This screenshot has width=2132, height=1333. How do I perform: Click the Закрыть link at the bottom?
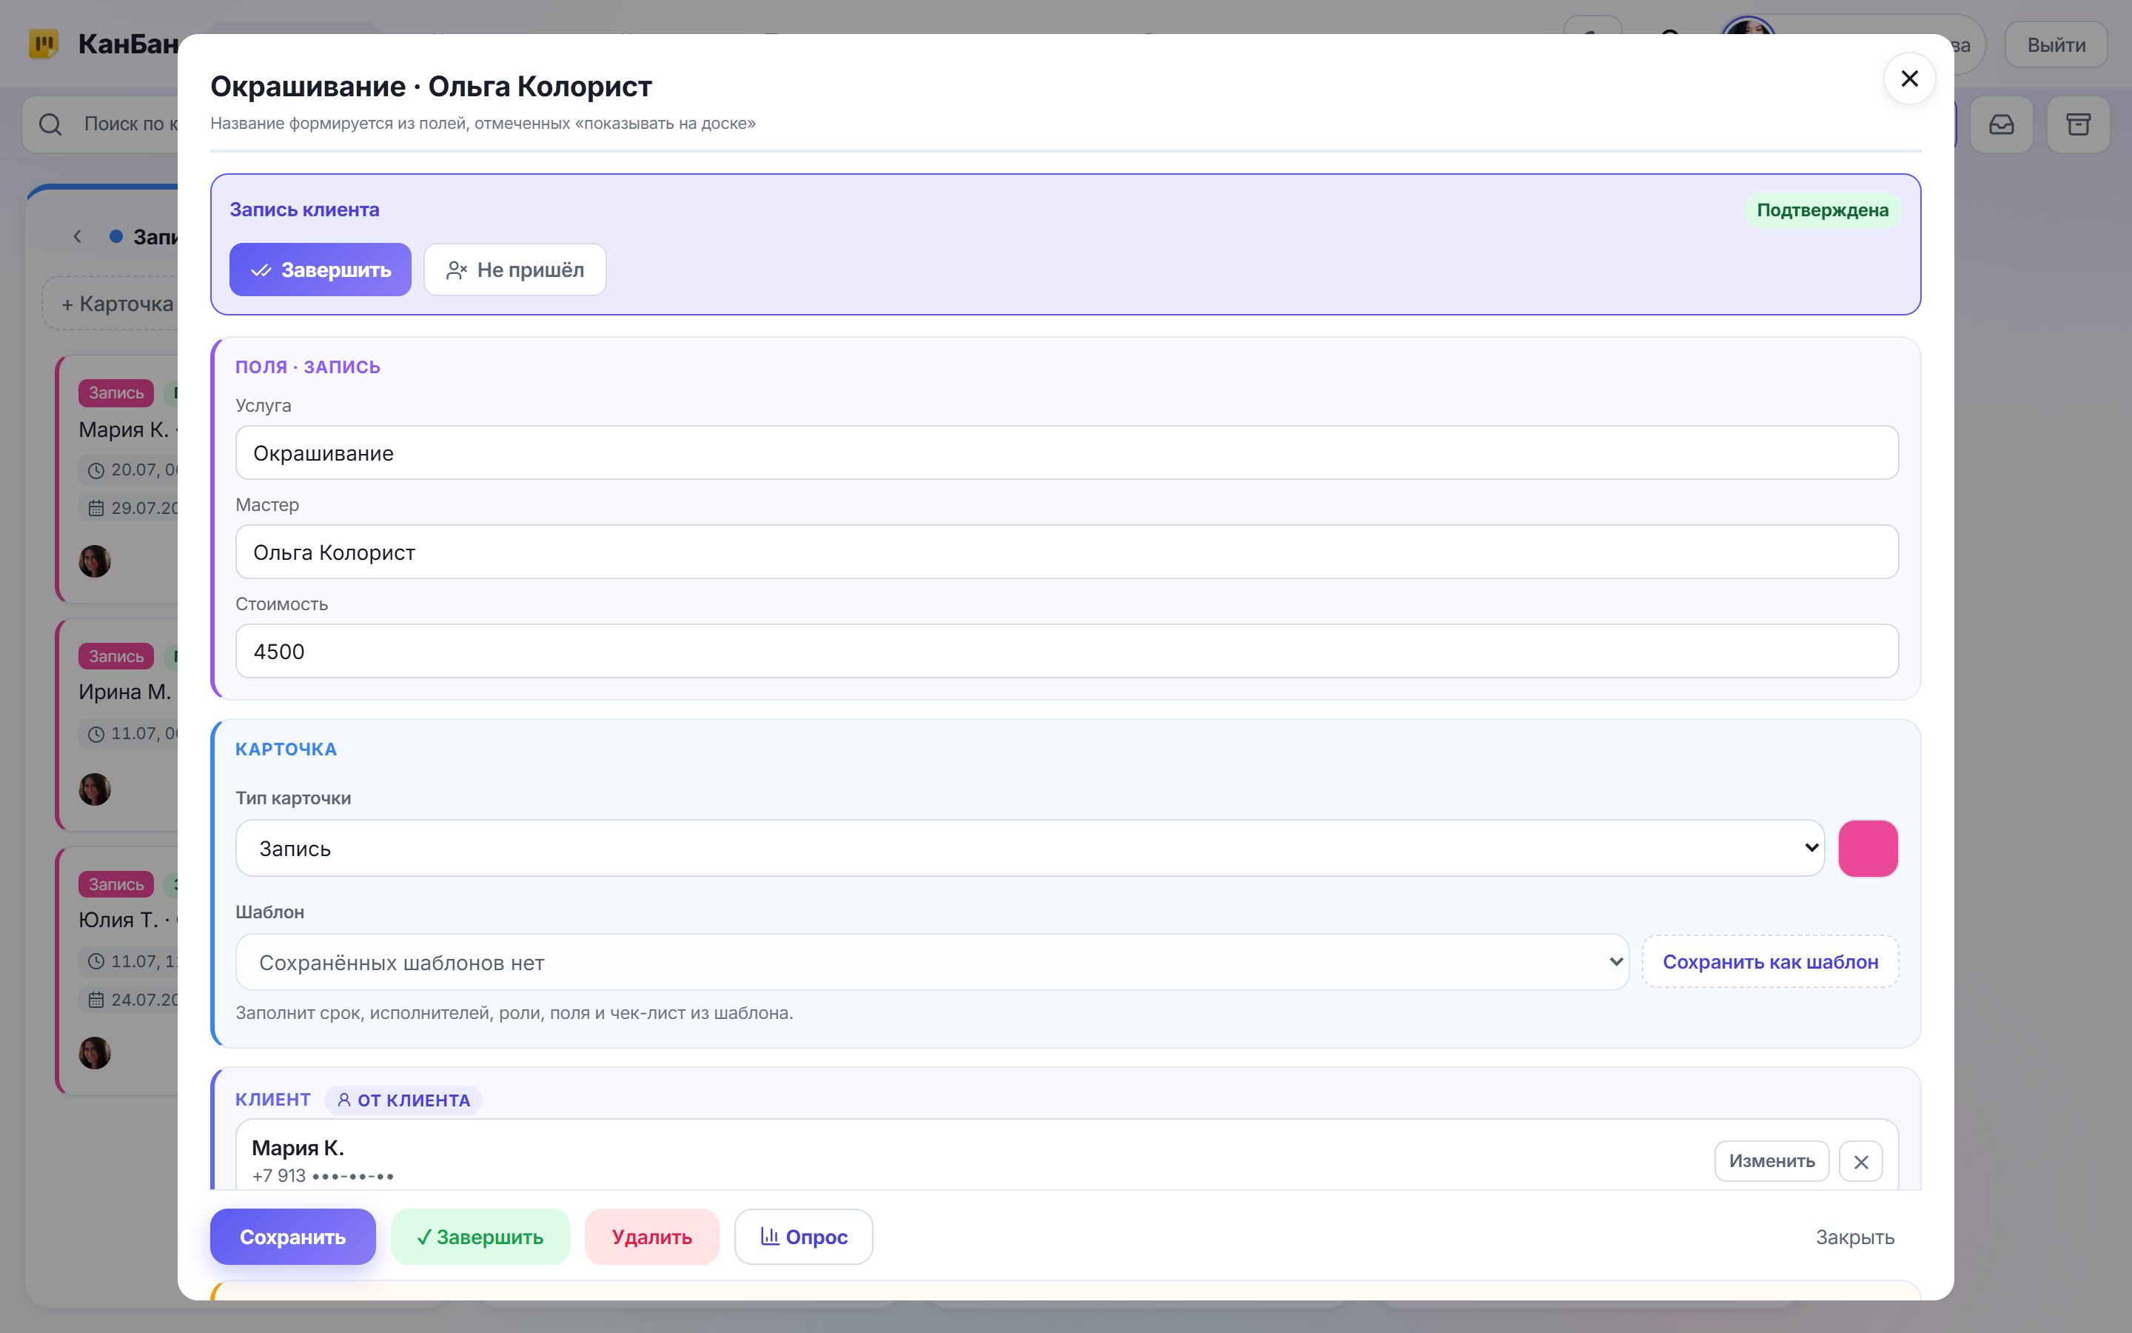1854,1237
